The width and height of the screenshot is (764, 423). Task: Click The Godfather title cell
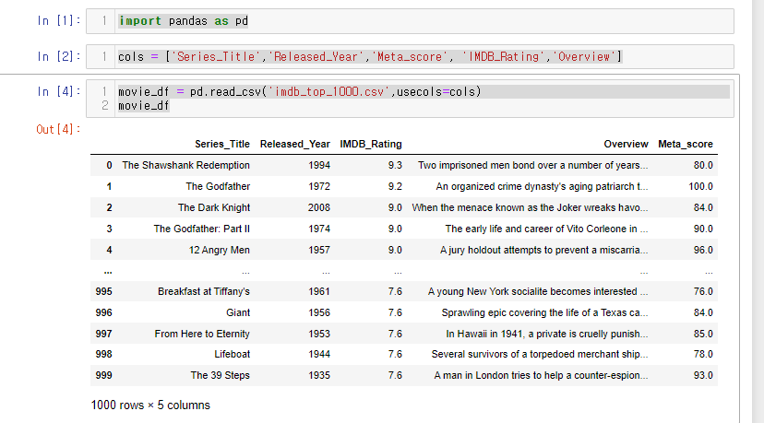tap(218, 186)
